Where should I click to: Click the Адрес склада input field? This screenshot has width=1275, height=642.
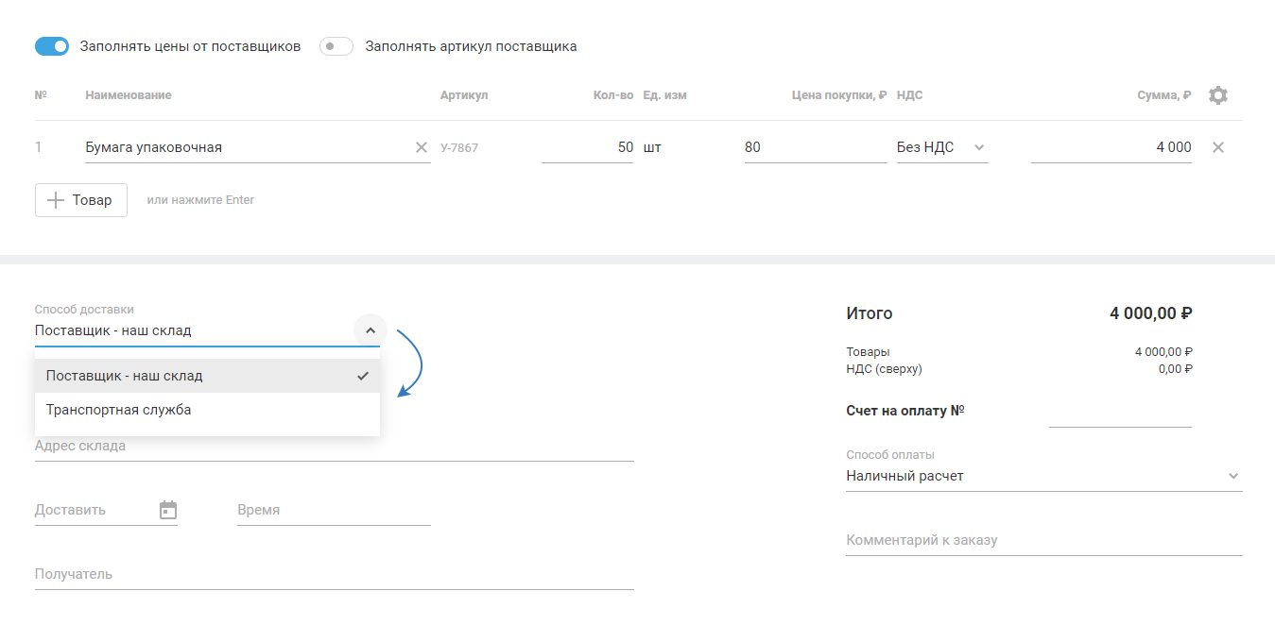tap(334, 448)
